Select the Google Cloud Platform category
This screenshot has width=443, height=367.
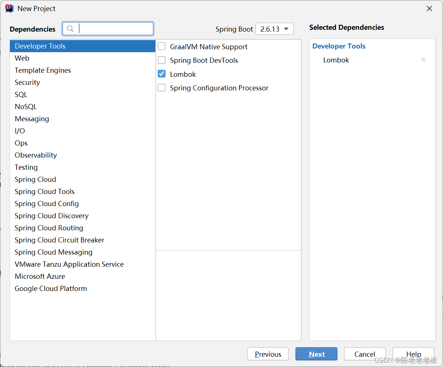click(x=83, y=288)
